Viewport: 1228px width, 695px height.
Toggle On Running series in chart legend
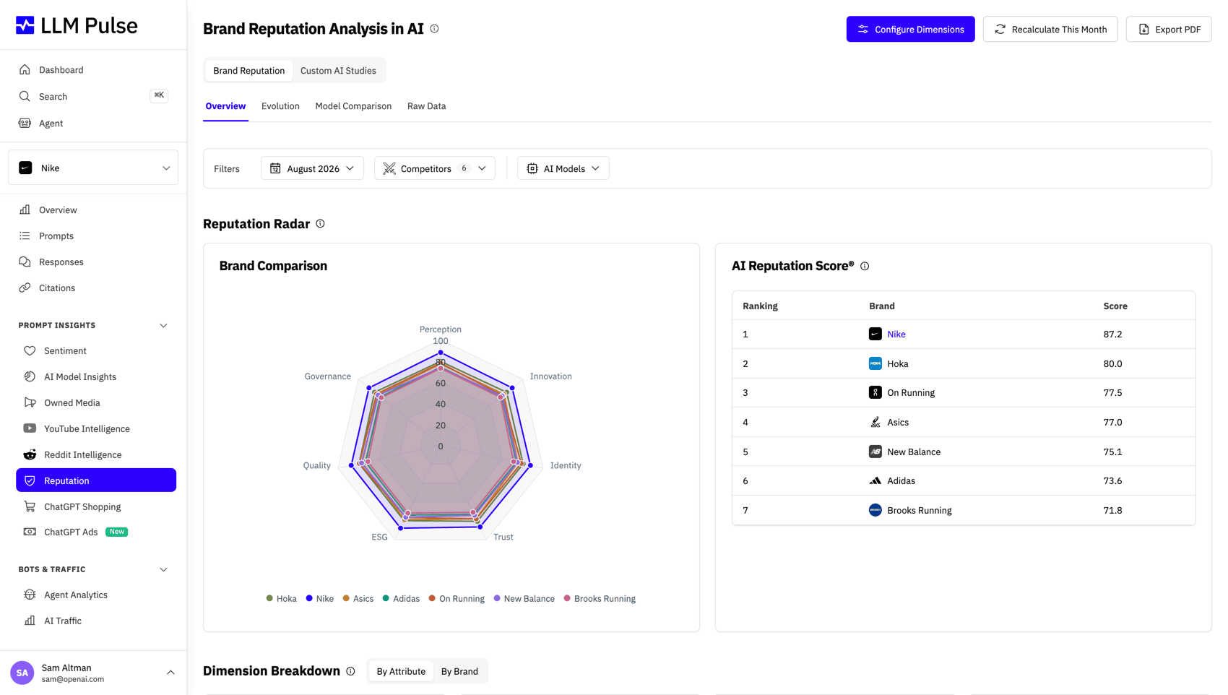457,599
